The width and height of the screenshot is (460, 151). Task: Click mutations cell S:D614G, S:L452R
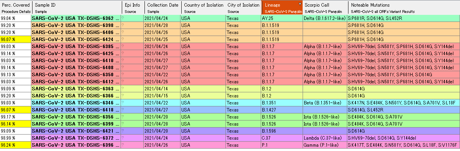pyautogui.click(x=403, y=110)
